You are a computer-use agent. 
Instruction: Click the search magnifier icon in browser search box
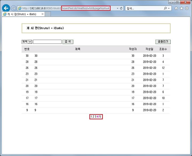[x=165, y=8]
